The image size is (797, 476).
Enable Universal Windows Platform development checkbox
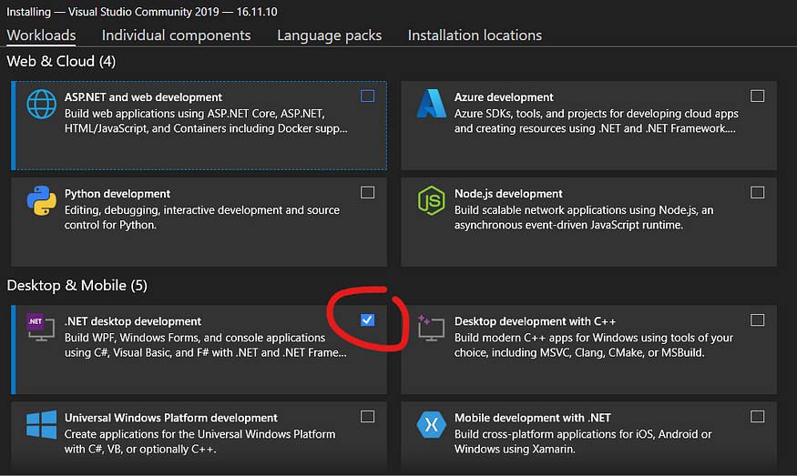367,417
